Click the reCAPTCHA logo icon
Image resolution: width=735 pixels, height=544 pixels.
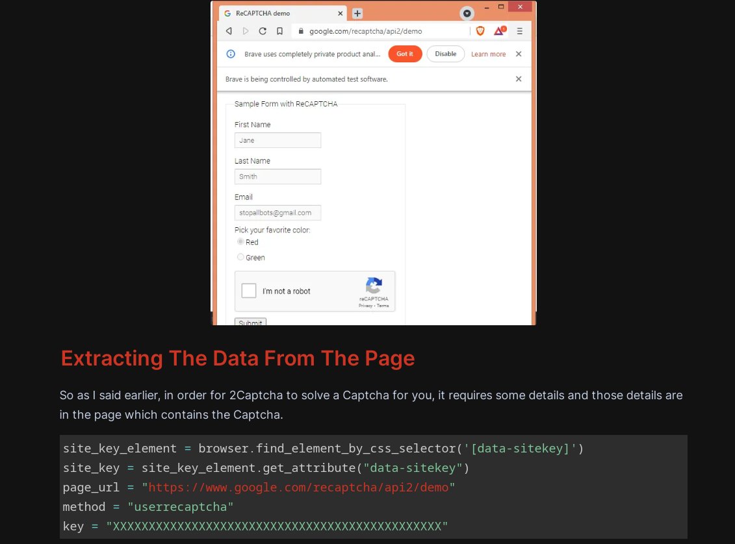[374, 285]
